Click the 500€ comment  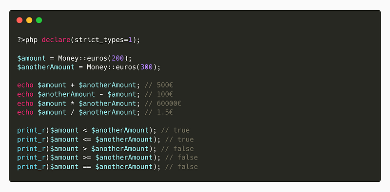159,85
